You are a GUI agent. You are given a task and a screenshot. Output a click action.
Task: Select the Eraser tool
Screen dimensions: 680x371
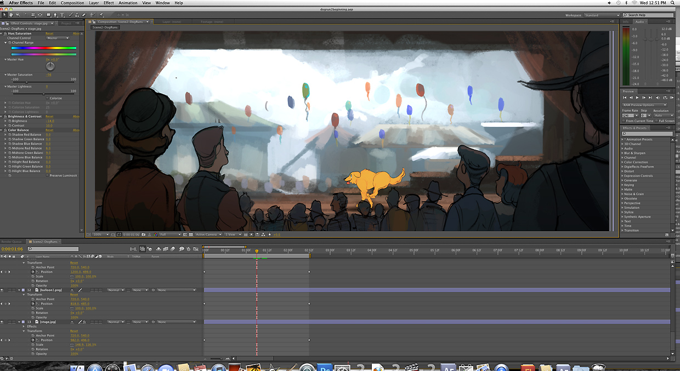tap(84, 15)
